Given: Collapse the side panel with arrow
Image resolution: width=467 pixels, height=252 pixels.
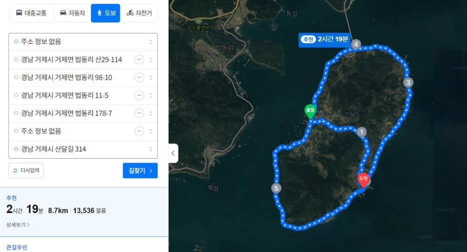Looking at the screenshot, I should 173,153.
